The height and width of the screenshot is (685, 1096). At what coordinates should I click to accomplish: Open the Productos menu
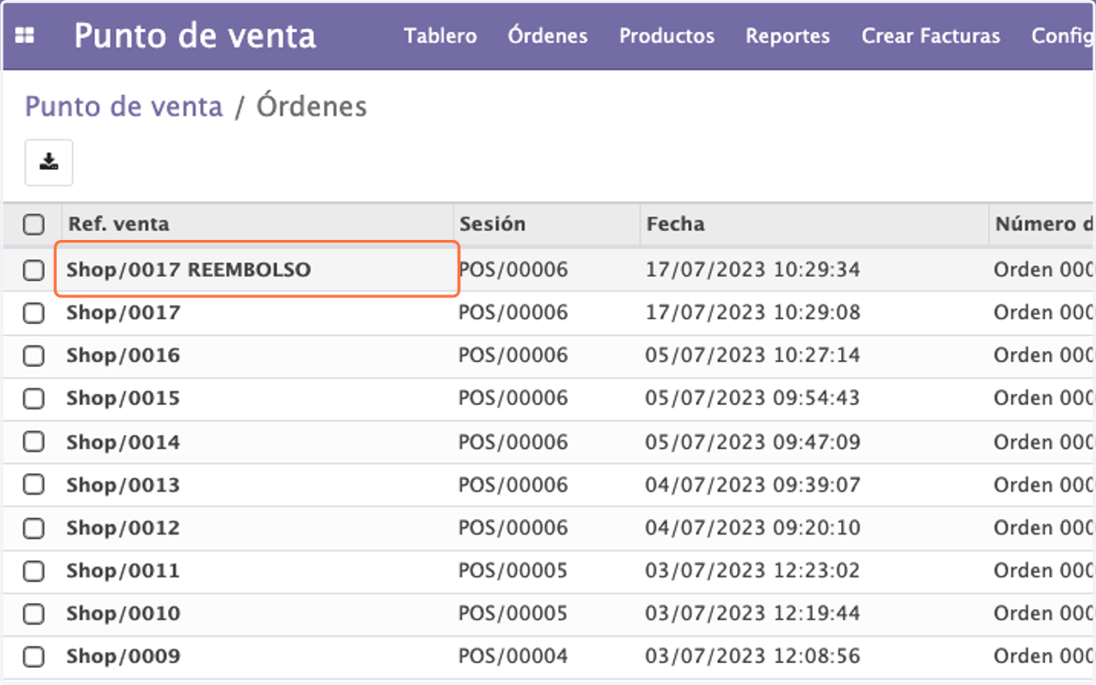pyautogui.click(x=667, y=36)
